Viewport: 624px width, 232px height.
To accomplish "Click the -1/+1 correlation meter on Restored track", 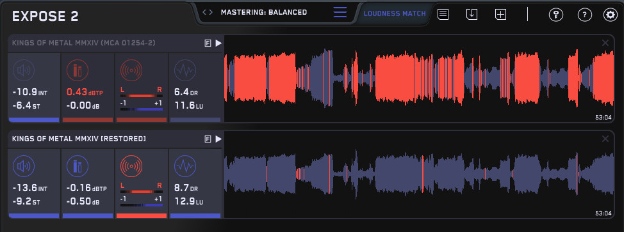I will 142,205.
